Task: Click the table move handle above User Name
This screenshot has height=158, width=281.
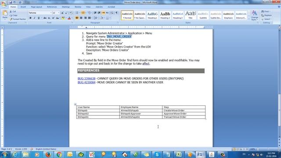Action: [75, 104]
